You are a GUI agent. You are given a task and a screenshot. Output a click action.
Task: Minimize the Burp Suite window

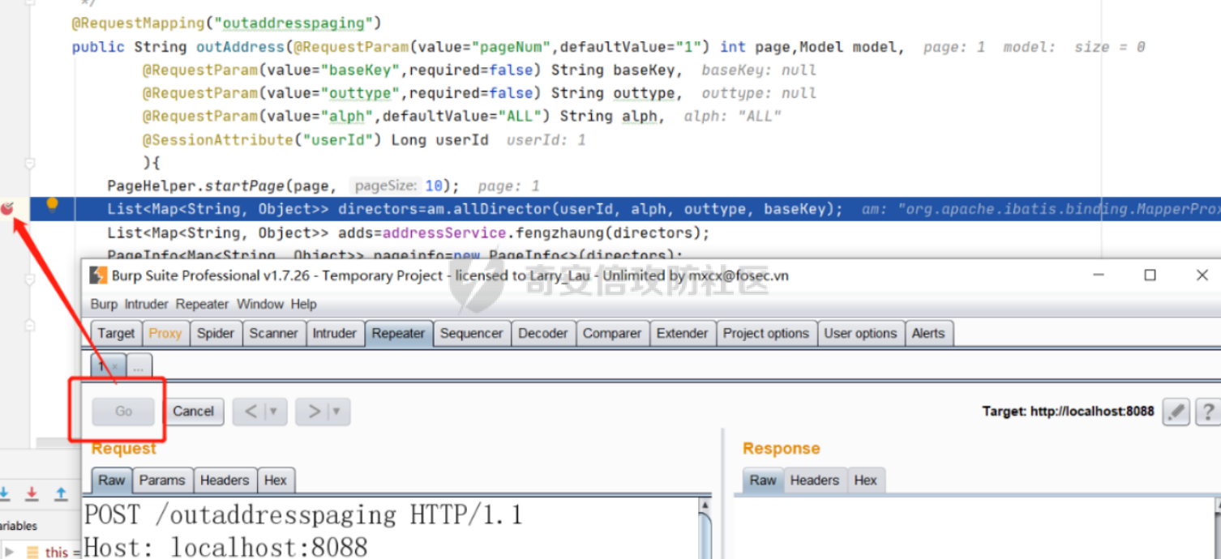(1099, 275)
